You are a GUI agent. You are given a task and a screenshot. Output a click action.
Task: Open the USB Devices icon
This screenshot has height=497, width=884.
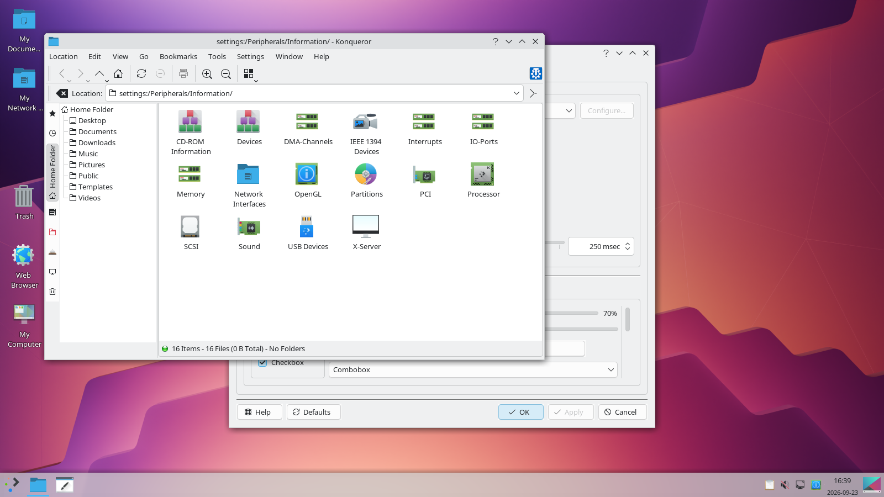307,232
